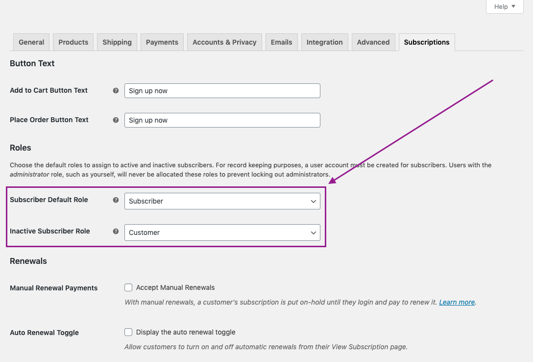Viewport: 533px width, 362px height.
Task: Focus the Place Order Button Text field
Action: coord(222,120)
